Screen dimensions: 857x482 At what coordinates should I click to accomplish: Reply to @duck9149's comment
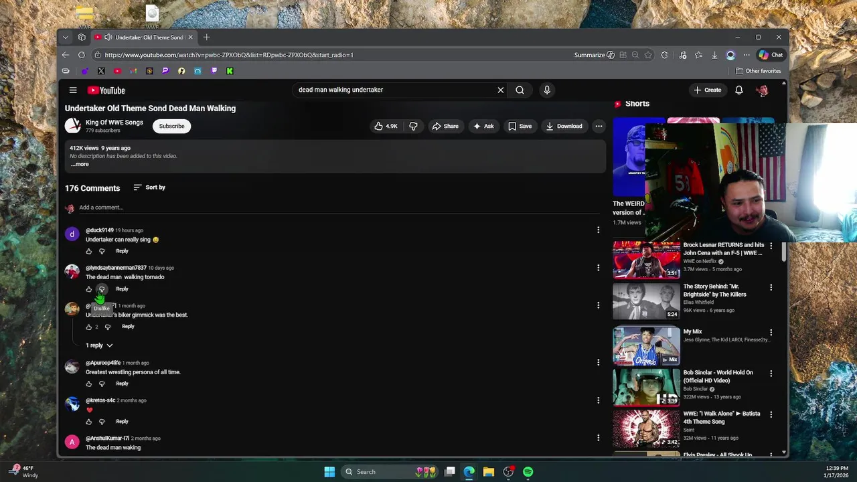tap(122, 251)
